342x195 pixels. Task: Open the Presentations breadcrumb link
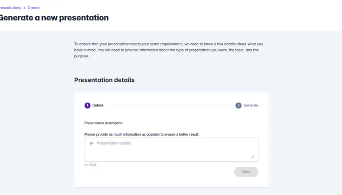[x=10, y=8]
